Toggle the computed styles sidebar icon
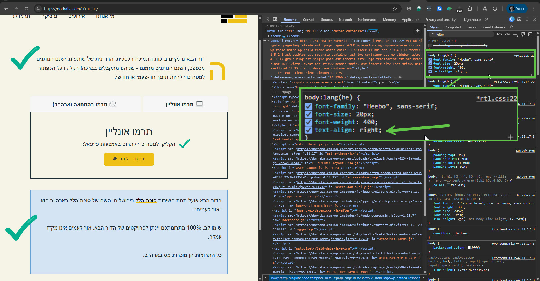The height and width of the screenshot is (281, 540). tap(530, 34)
